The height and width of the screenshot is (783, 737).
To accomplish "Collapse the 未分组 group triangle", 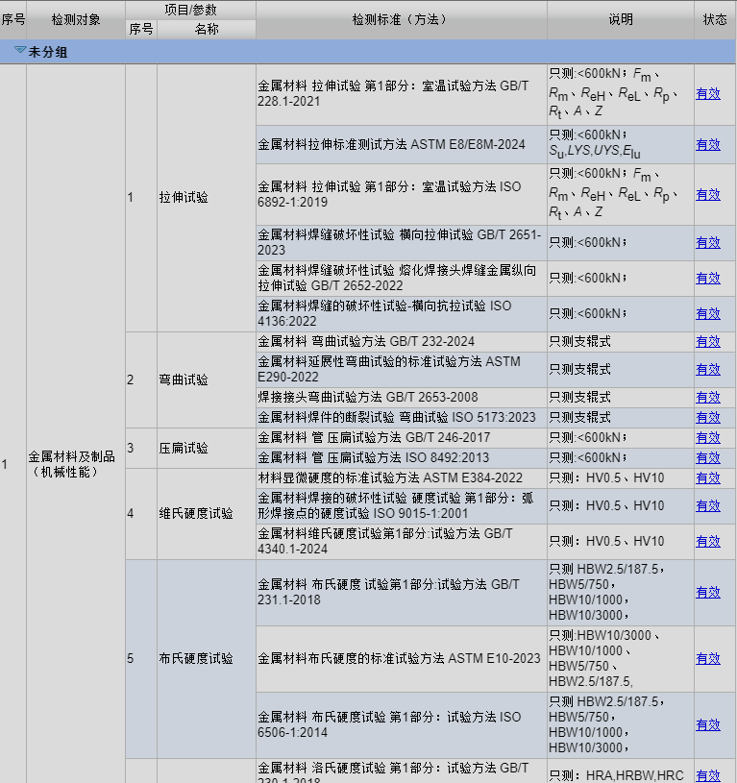I will point(20,50).
